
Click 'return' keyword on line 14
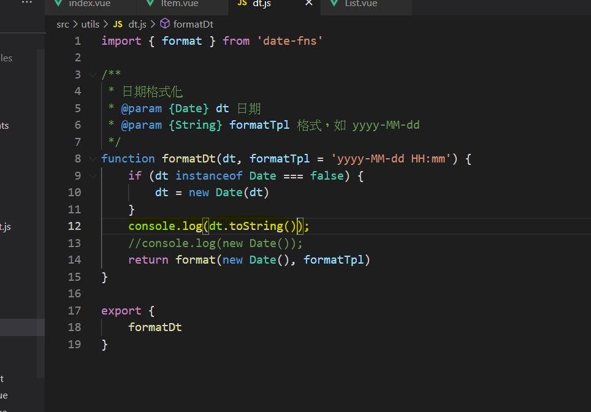(x=148, y=260)
